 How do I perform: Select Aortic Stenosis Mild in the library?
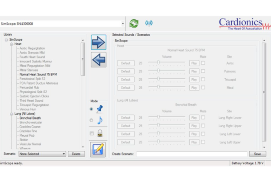pos(32,52)
